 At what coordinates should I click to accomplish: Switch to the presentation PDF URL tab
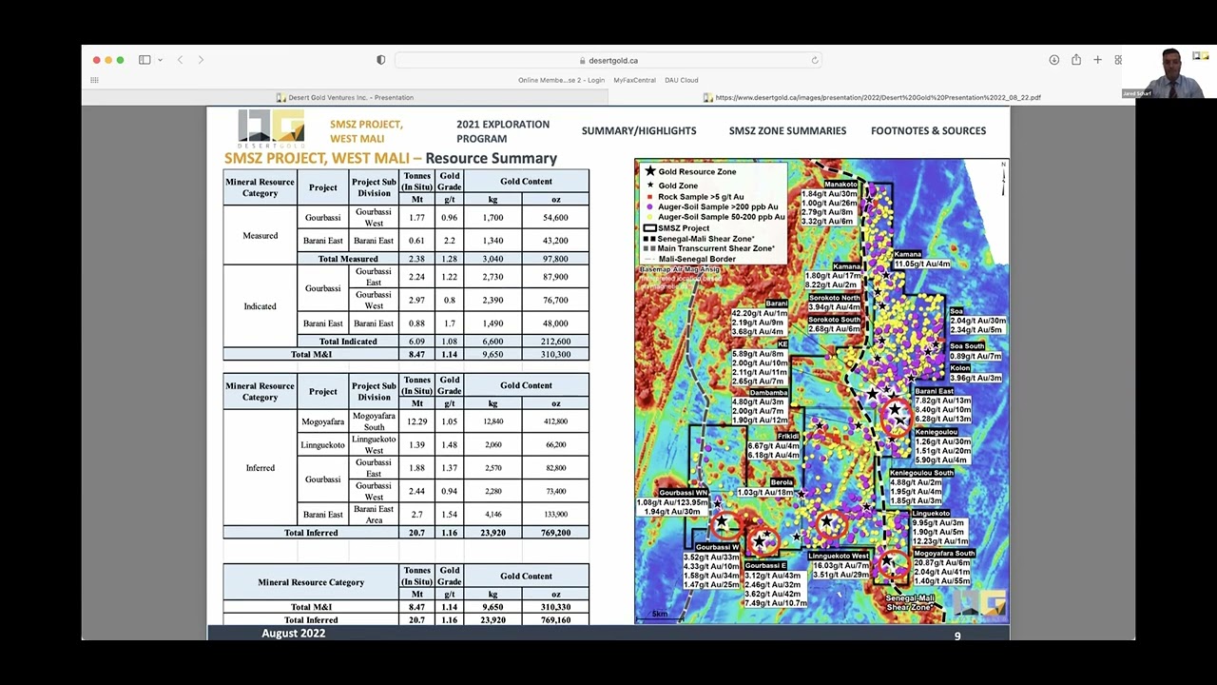click(x=872, y=97)
